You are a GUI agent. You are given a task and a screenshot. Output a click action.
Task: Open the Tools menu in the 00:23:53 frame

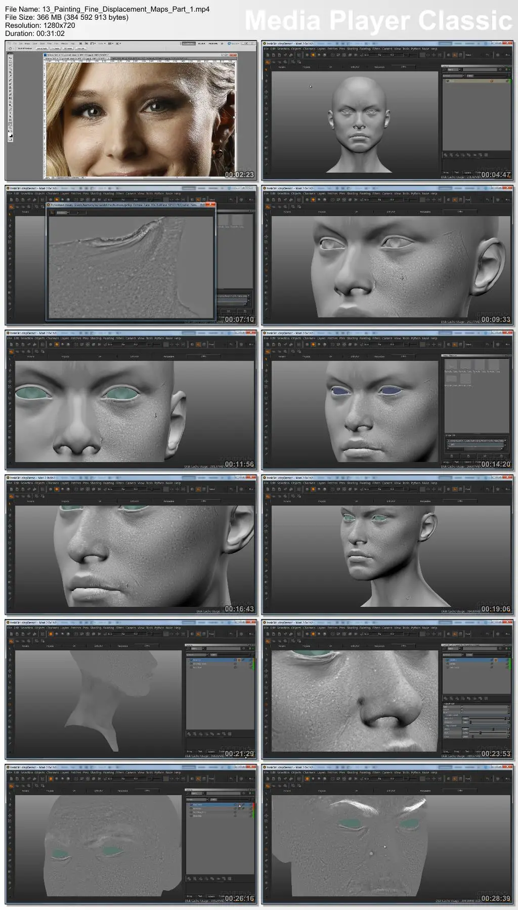[x=406, y=628]
